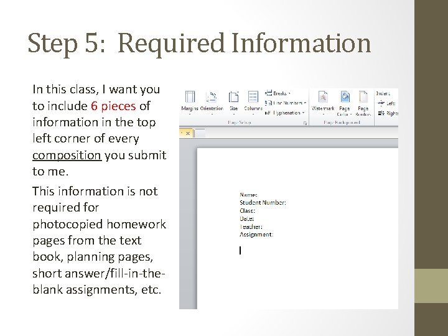
Task: Click the 'Assignment:' line in the document
Action: [256, 235]
